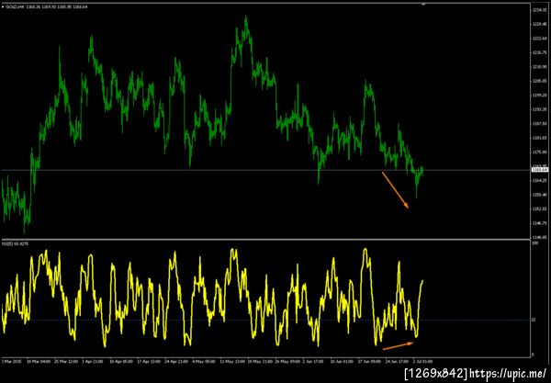Click the RSI scale value 100
551x383 pixels.
tap(535, 242)
